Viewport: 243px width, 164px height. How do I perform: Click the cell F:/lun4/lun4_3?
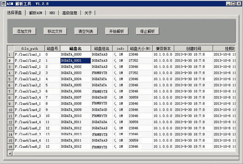click(x=30, y=116)
